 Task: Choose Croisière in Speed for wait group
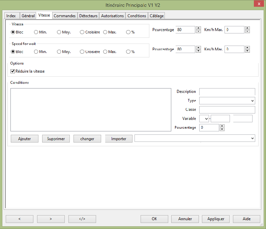[82, 52]
